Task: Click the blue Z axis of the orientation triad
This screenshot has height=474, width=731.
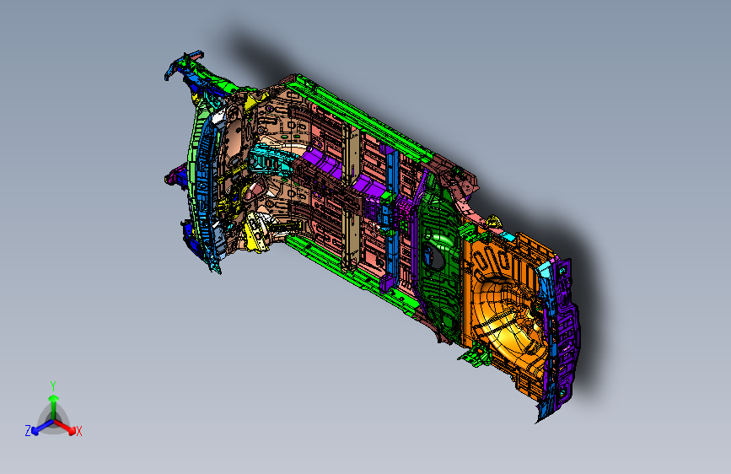Action: 41,427
